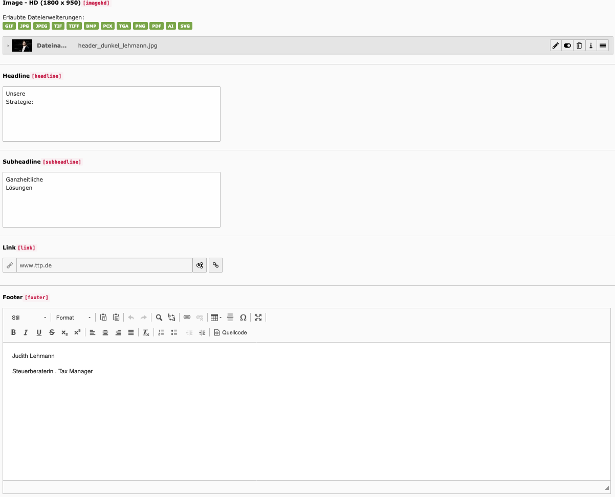Insert a horizontal line
This screenshot has height=497, width=615.
(x=230, y=318)
